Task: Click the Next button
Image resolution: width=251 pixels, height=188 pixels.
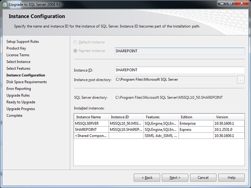Action: [x=175, y=178]
